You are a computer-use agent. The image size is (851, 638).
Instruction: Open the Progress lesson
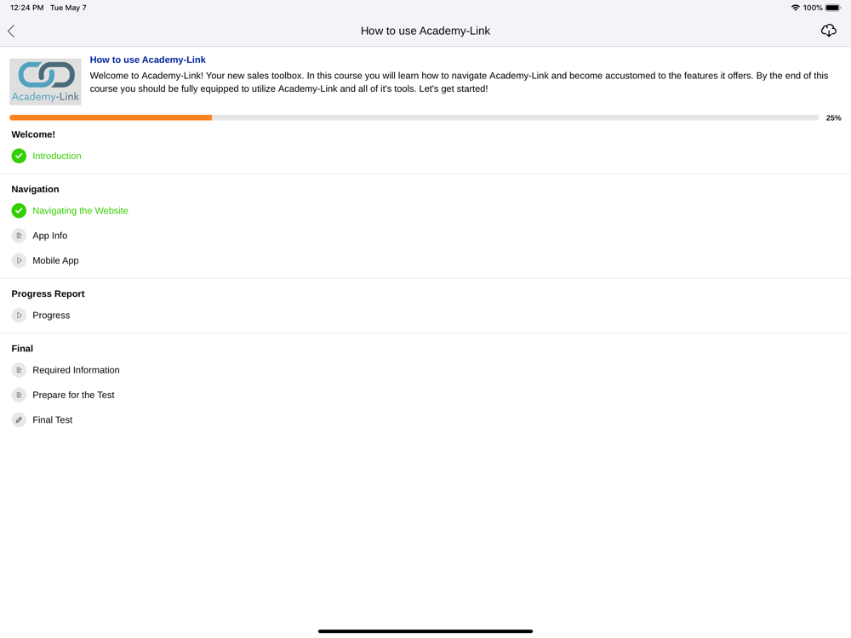click(51, 316)
